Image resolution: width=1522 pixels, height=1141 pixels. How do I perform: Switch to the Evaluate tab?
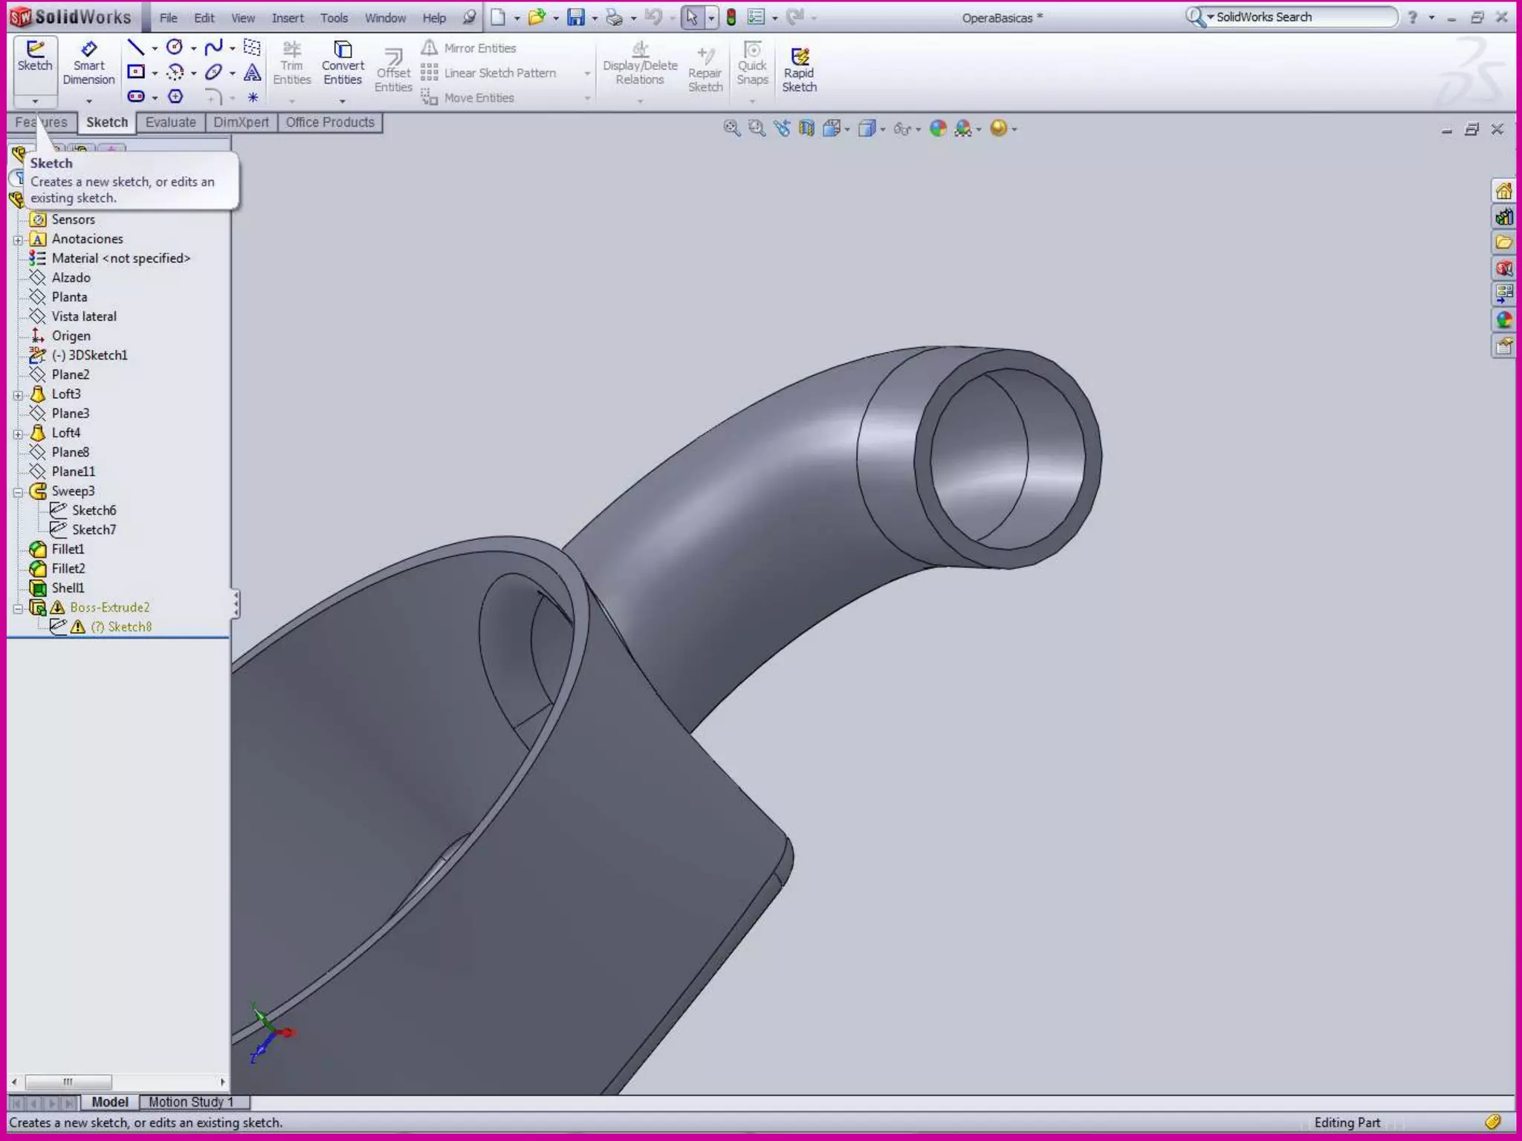[170, 122]
